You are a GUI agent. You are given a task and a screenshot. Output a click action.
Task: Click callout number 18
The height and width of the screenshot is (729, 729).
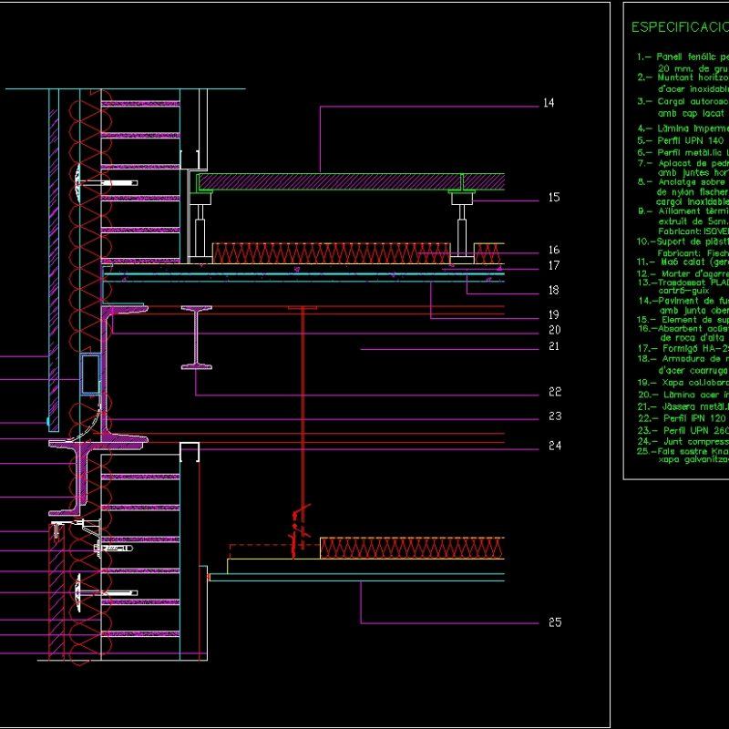(x=554, y=291)
